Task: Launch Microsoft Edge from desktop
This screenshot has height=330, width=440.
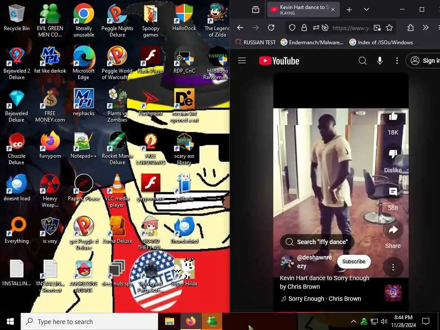Action: (84, 63)
